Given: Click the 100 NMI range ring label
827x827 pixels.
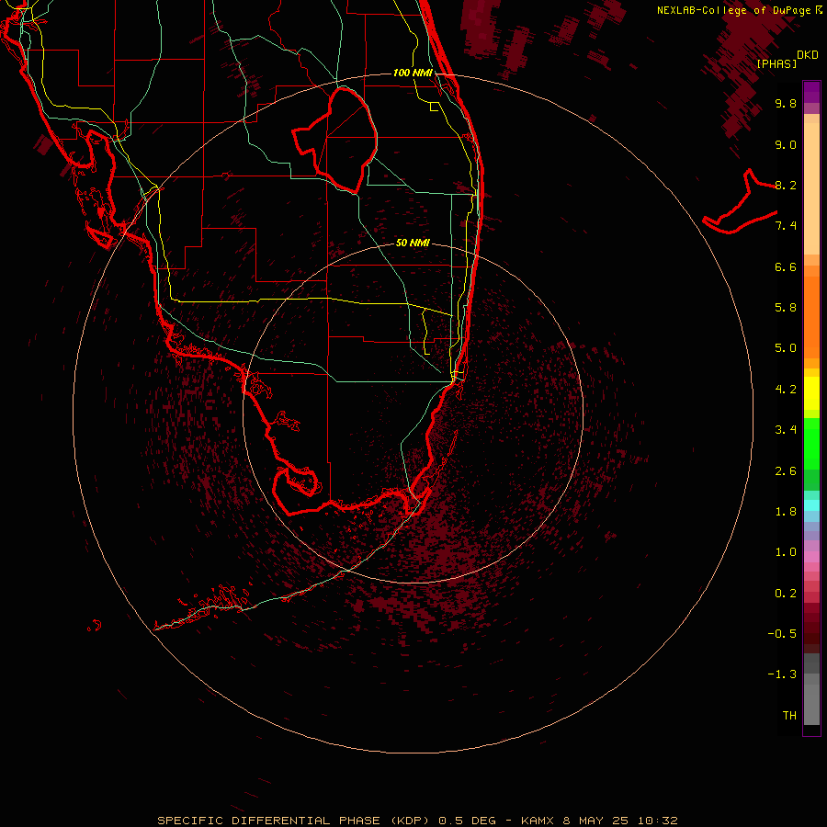Looking at the screenshot, I should coord(413,73).
